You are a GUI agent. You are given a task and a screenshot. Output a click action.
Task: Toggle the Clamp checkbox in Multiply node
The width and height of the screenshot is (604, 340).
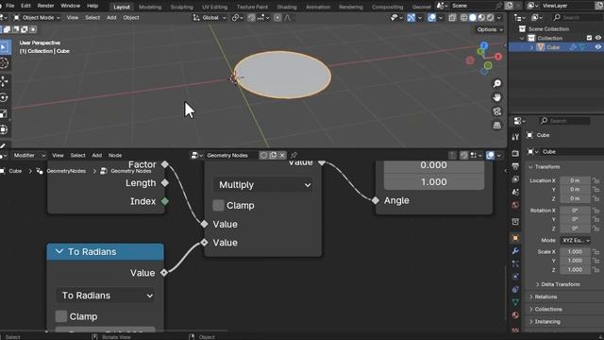(218, 206)
